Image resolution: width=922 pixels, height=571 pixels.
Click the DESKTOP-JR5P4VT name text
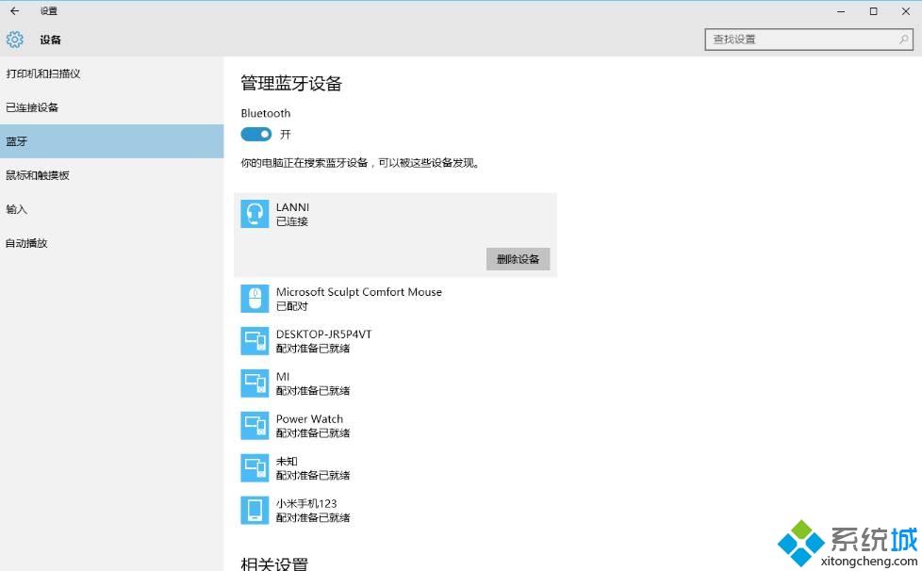(x=324, y=334)
